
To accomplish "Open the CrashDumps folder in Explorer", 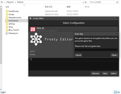I will tap(14, 11).
